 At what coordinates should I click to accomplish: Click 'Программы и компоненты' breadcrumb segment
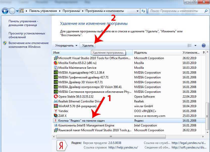point(105,11)
